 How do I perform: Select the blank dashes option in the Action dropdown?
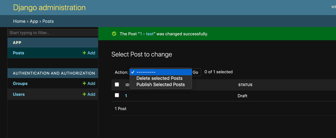click(x=161, y=72)
